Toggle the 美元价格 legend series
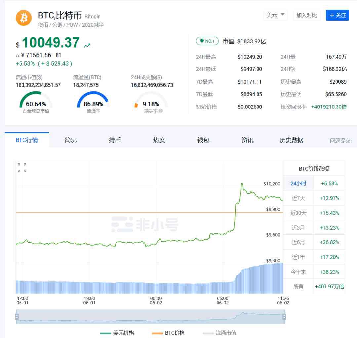The width and height of the screenshot is (357, 338). tap(118, 333)
